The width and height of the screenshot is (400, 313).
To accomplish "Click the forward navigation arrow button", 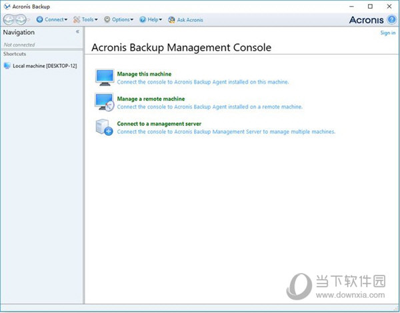I will coord(21,19).
